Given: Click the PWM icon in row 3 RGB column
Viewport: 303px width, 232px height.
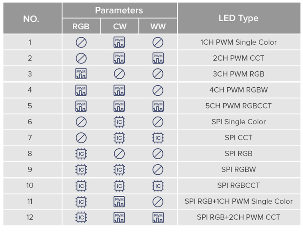Looking at the screenshot, I should click(x=81, y=74).
